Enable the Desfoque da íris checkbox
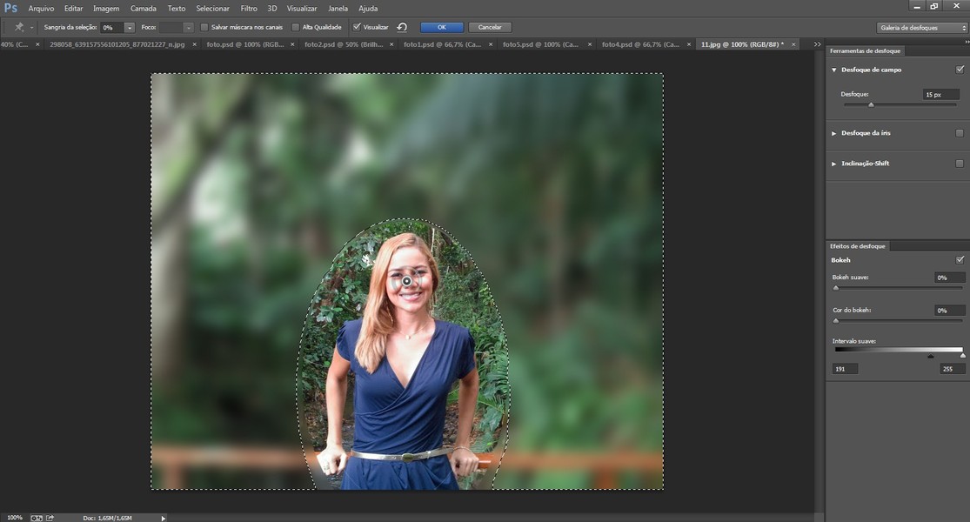 click(960, 133)
